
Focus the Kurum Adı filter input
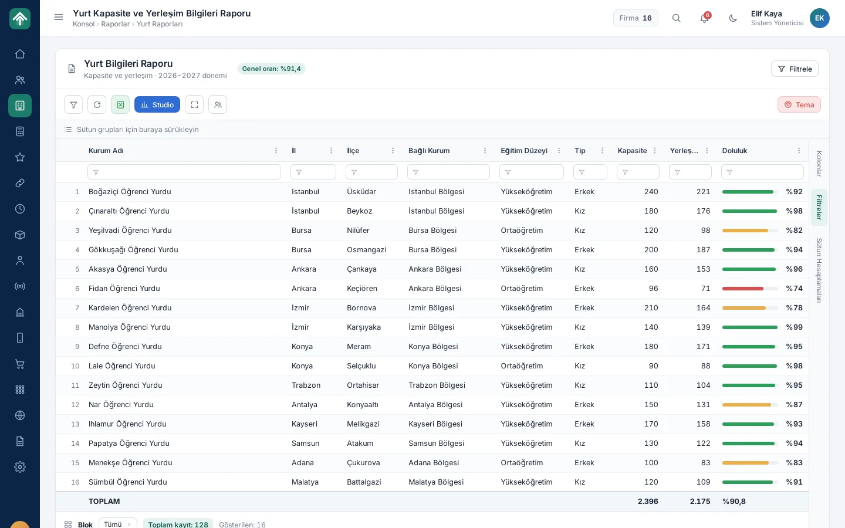(184, 172)
